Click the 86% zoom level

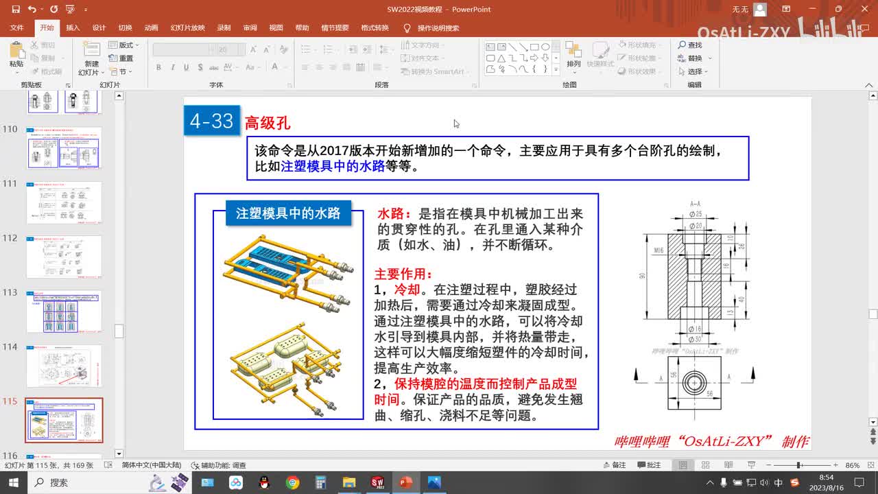[853, 465]
